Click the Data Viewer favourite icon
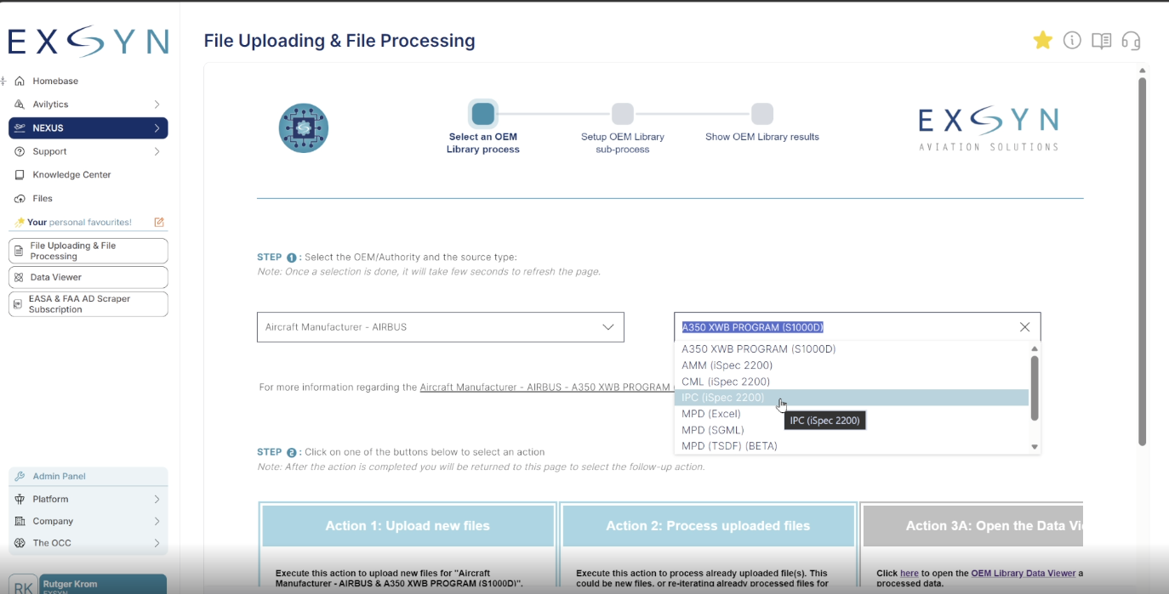This screenshot has width=1169, height=594. (x=19, y=277)
